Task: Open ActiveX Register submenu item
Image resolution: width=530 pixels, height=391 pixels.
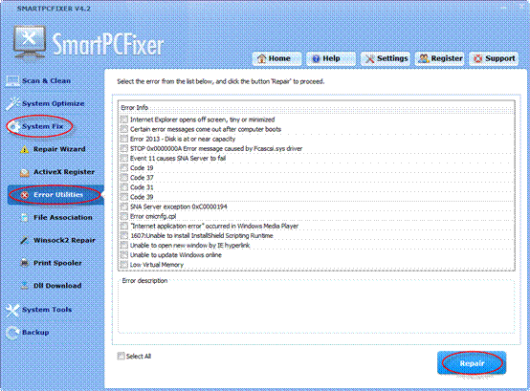Action: 64,172
